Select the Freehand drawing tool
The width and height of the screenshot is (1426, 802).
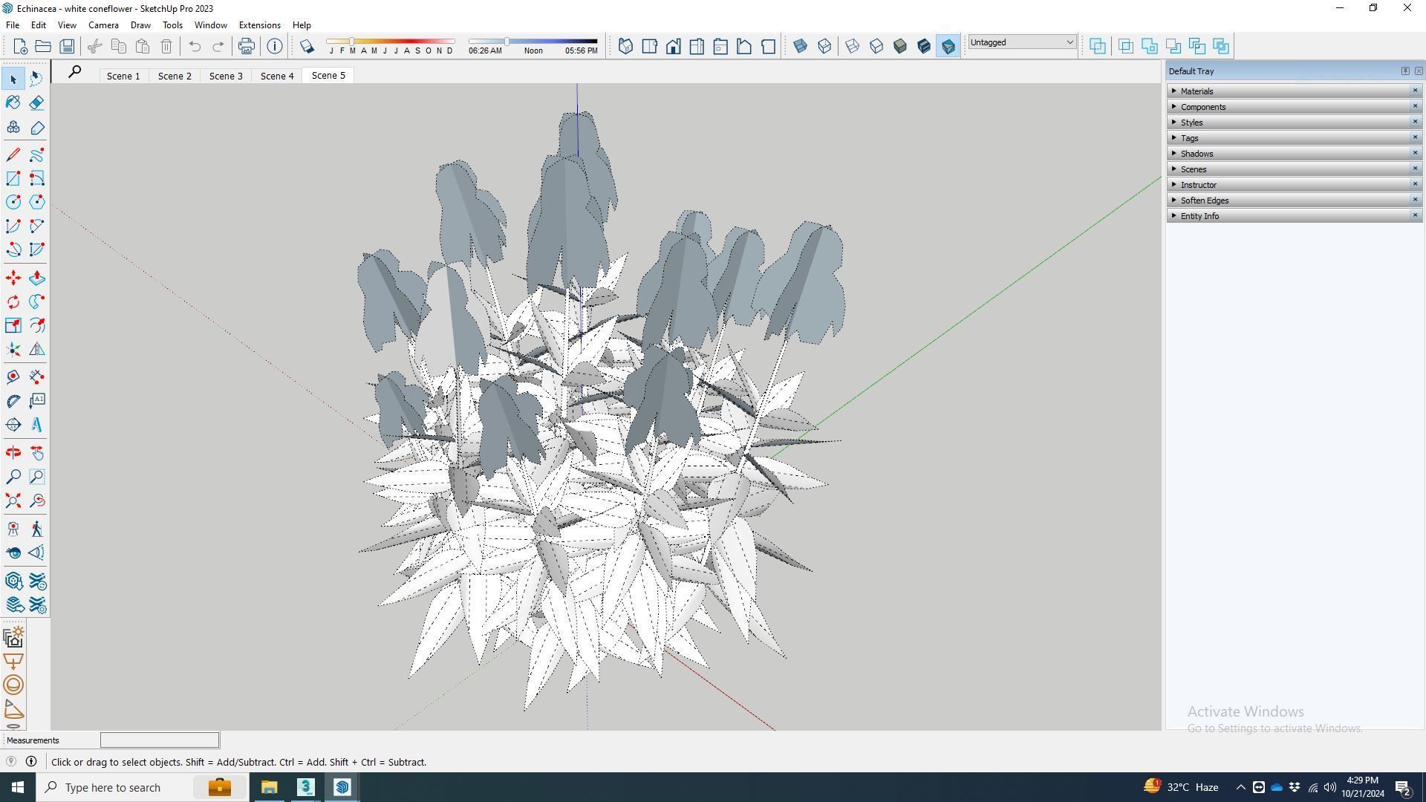(37, 154)
